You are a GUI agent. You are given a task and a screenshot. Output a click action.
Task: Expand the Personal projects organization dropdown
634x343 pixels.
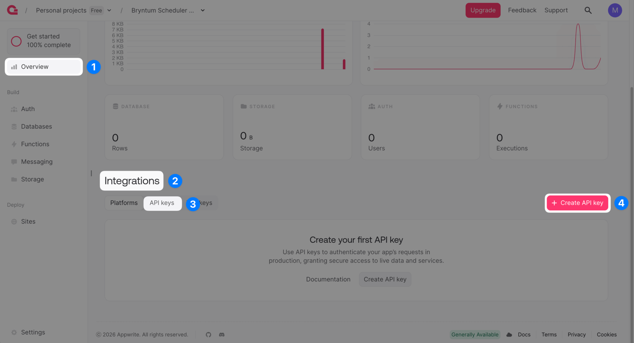point(109,11)
